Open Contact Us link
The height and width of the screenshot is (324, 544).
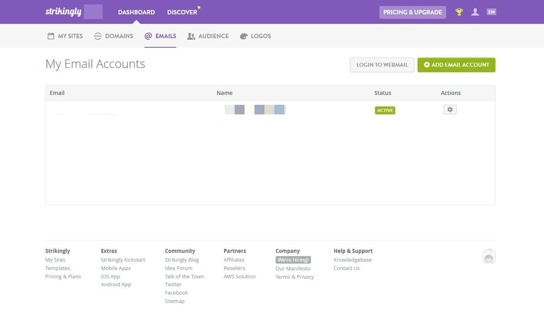click(346, 268)
